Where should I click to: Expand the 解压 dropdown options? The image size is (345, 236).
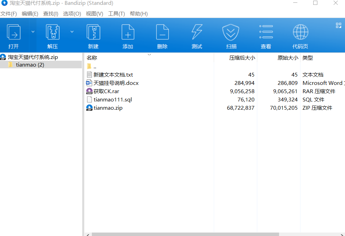(73, 31)
